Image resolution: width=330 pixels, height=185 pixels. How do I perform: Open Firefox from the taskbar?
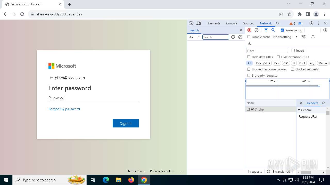coord(131,180)
